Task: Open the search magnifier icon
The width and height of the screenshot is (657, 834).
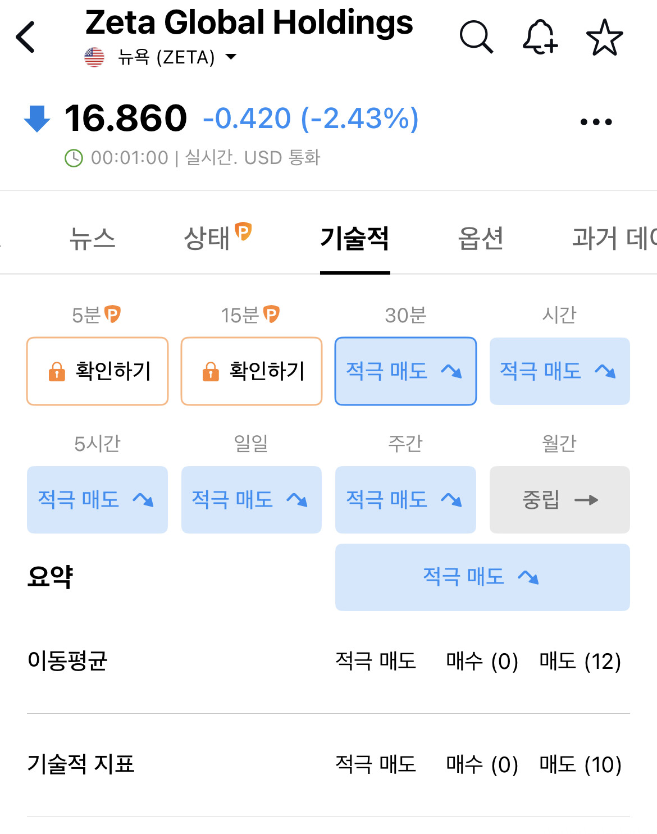Action: (476, 37)
